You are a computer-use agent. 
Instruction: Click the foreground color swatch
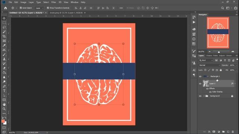pyautogui.click(x=3, y=121)
